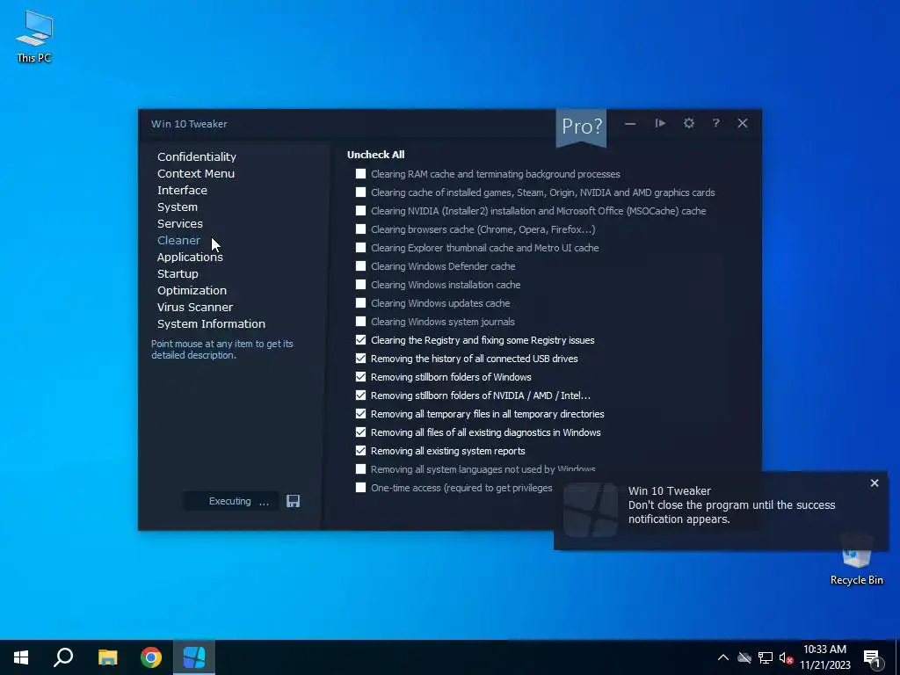900x675 pixels.
Task: Check Clearing NVIDIA Installer2 cache option
Action: (x=360, y=211)
